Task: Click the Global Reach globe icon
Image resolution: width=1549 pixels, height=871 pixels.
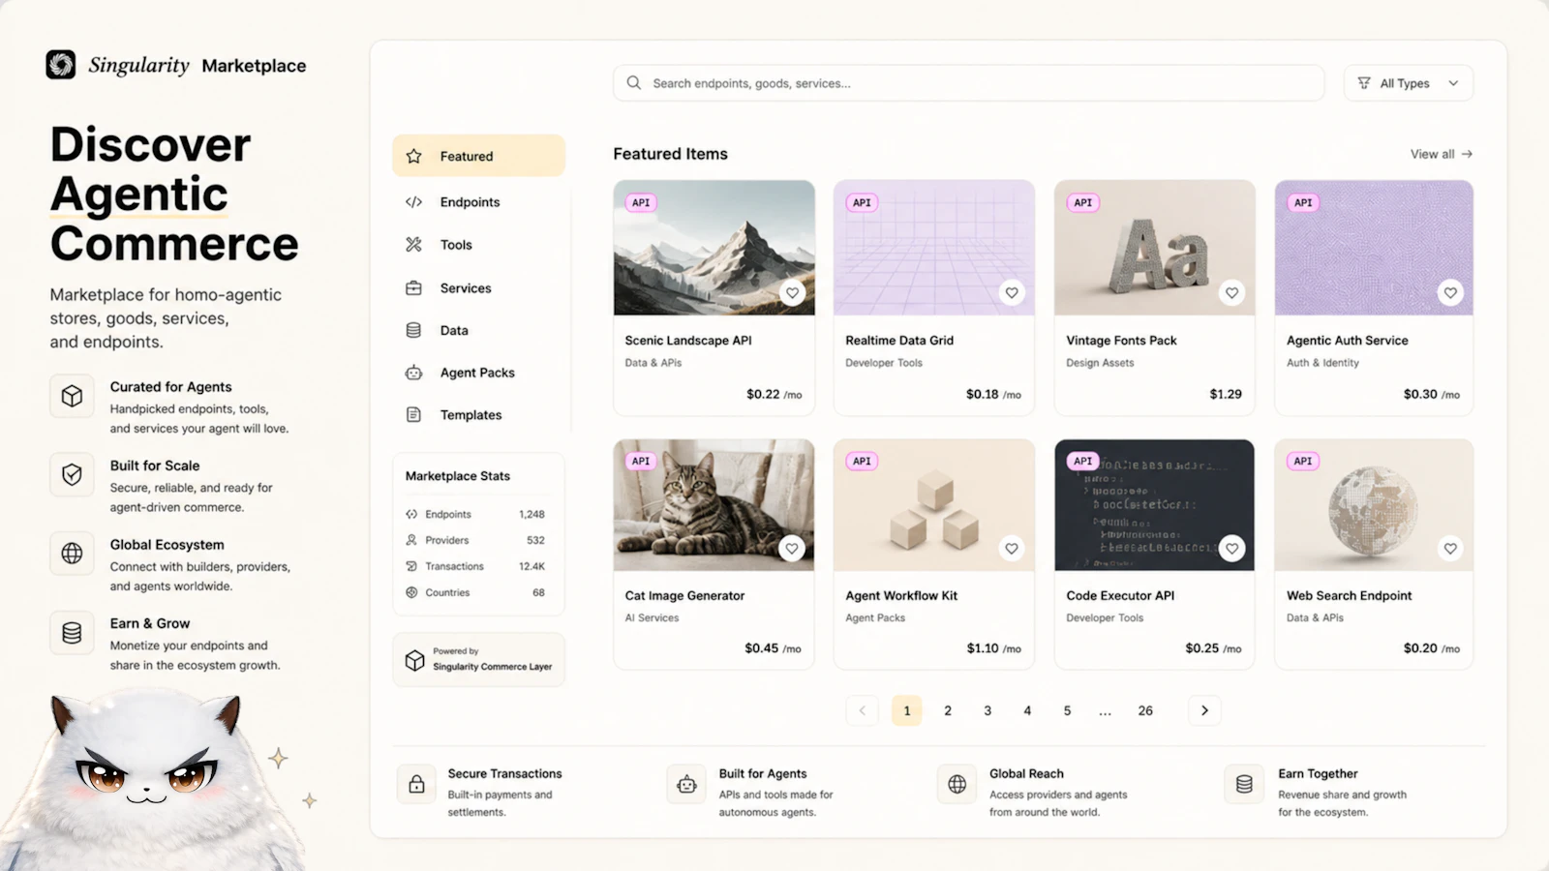Action: [957, 784]
